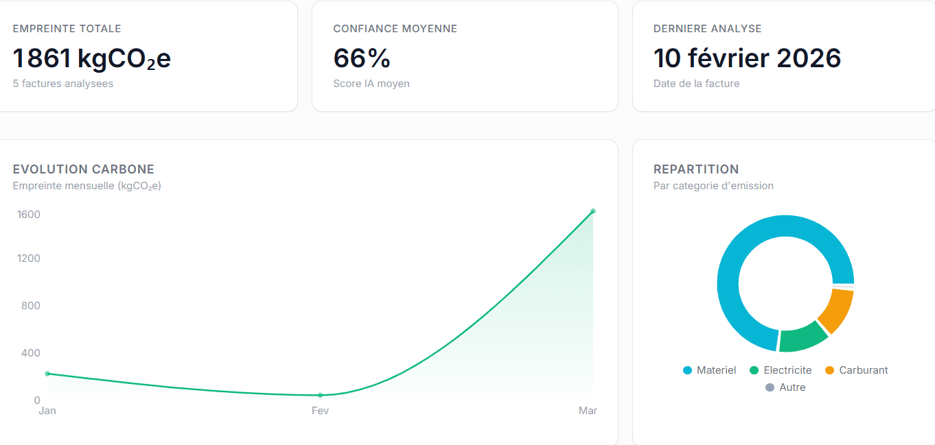The image size is (935, 445).
Task: Click the 1861 kgCO2e total value
Action: point(91,58)
